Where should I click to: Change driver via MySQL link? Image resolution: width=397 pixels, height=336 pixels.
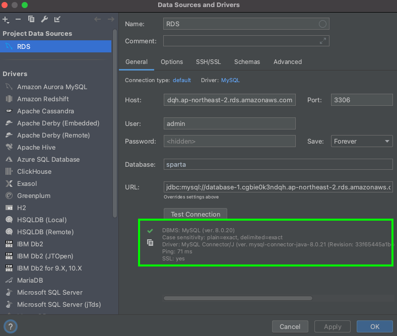[230, 80]
